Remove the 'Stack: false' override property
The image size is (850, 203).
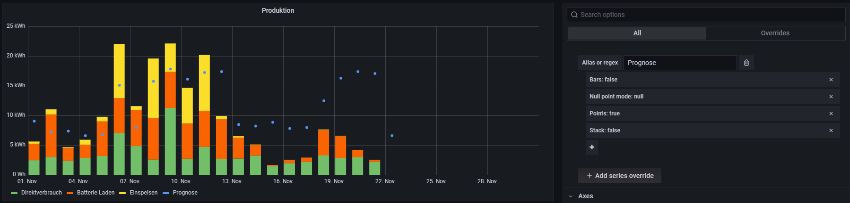[x=831, y=130]
